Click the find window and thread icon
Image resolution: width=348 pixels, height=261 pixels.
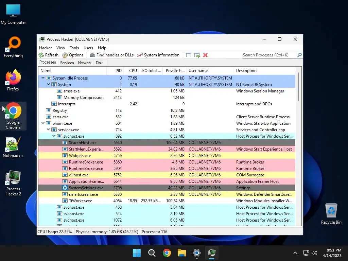coord(197,55)
